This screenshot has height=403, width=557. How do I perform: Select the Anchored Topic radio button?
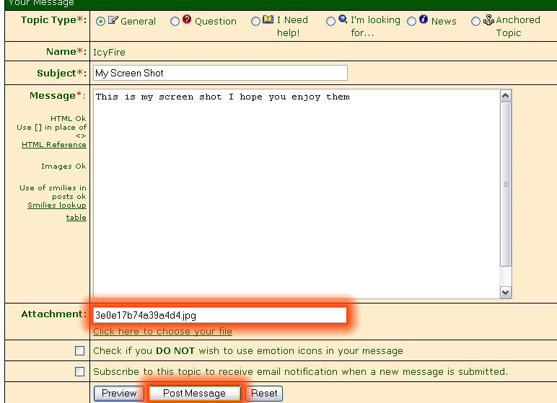tap(475, 22)
